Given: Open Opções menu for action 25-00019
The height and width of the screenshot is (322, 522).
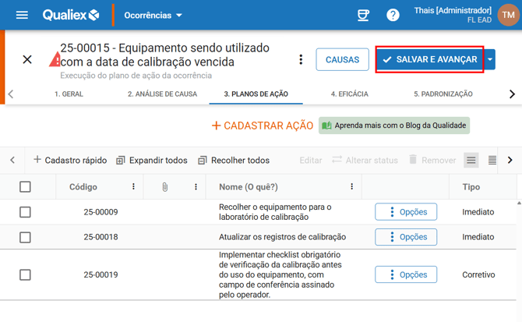Looking at the screenshot, I should click(x=406, y=274).
